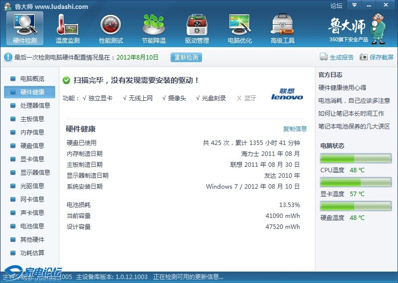This screenshot has height=283, width=398.
Task: Click the 光盘刻录 feature label
Action: click(211, 98)
